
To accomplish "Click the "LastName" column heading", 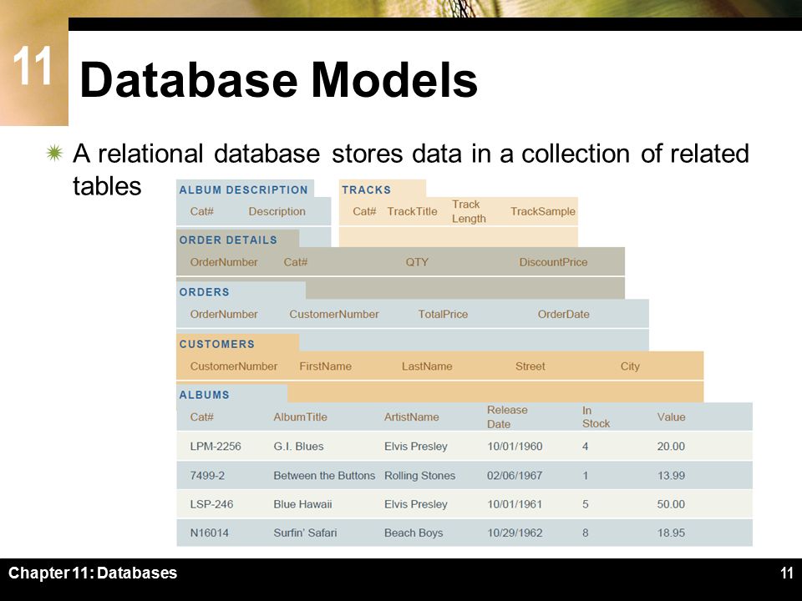I will pyautogui.click(x=427, y=366).
